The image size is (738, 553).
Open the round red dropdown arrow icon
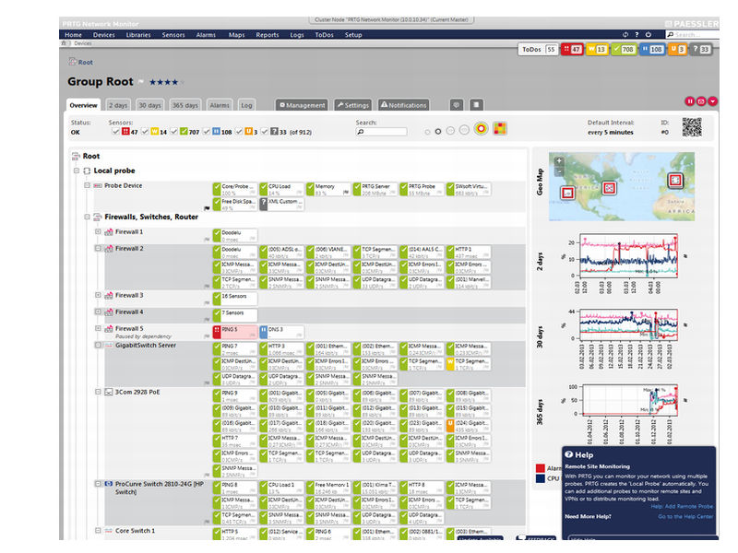(712, 101)
